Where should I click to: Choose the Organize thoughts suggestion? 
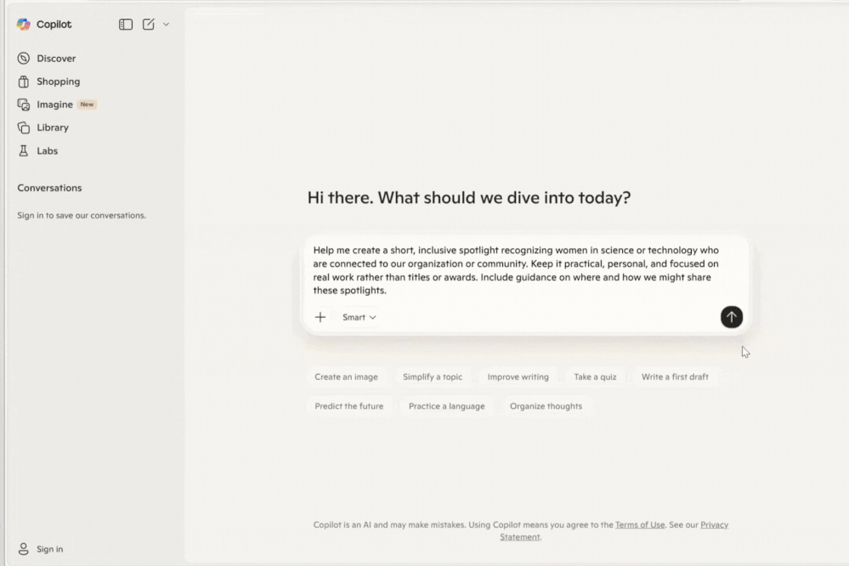click(x=546, y=406)
